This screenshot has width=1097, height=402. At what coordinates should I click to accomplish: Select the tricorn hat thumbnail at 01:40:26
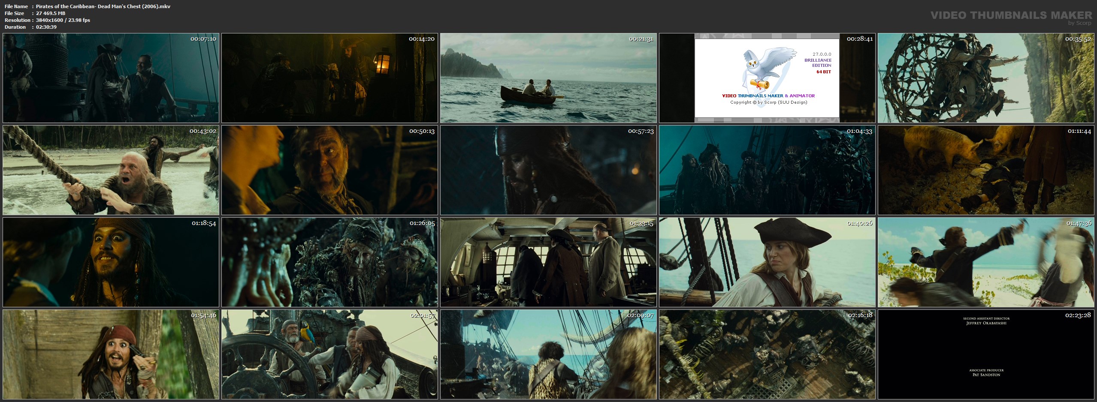pyautogui.click(x=767, y=262)
